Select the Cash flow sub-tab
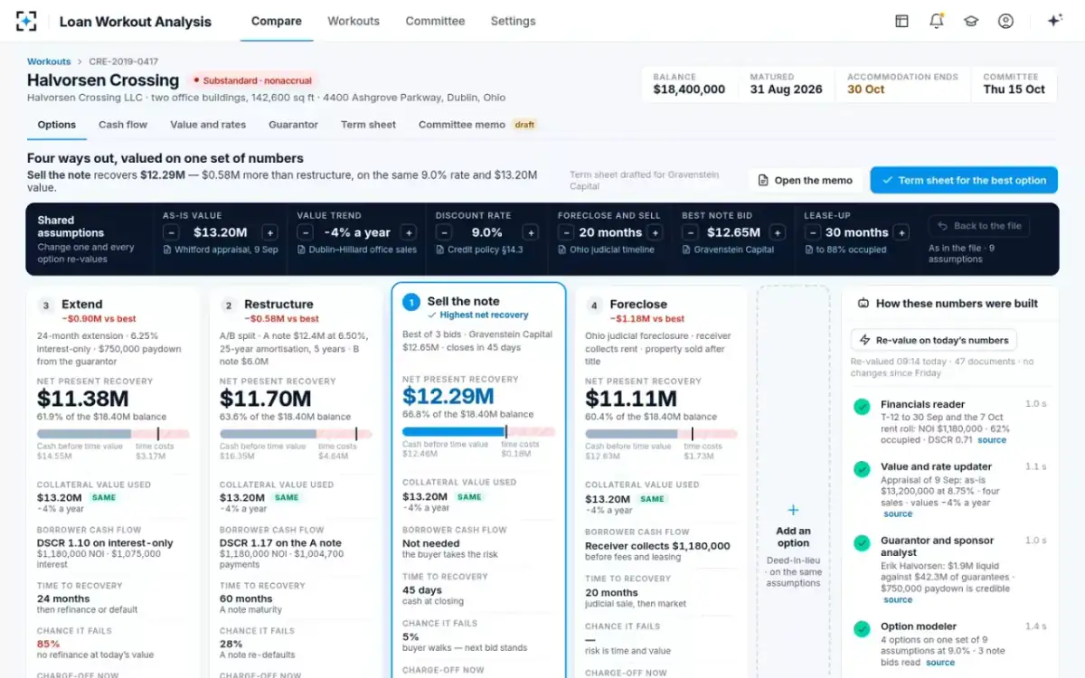This screenshot has height=678, width=1085. pyautogui.click(x=123, y=125)
